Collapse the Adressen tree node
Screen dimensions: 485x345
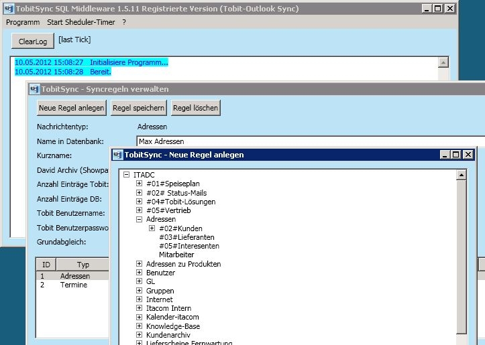139,219
